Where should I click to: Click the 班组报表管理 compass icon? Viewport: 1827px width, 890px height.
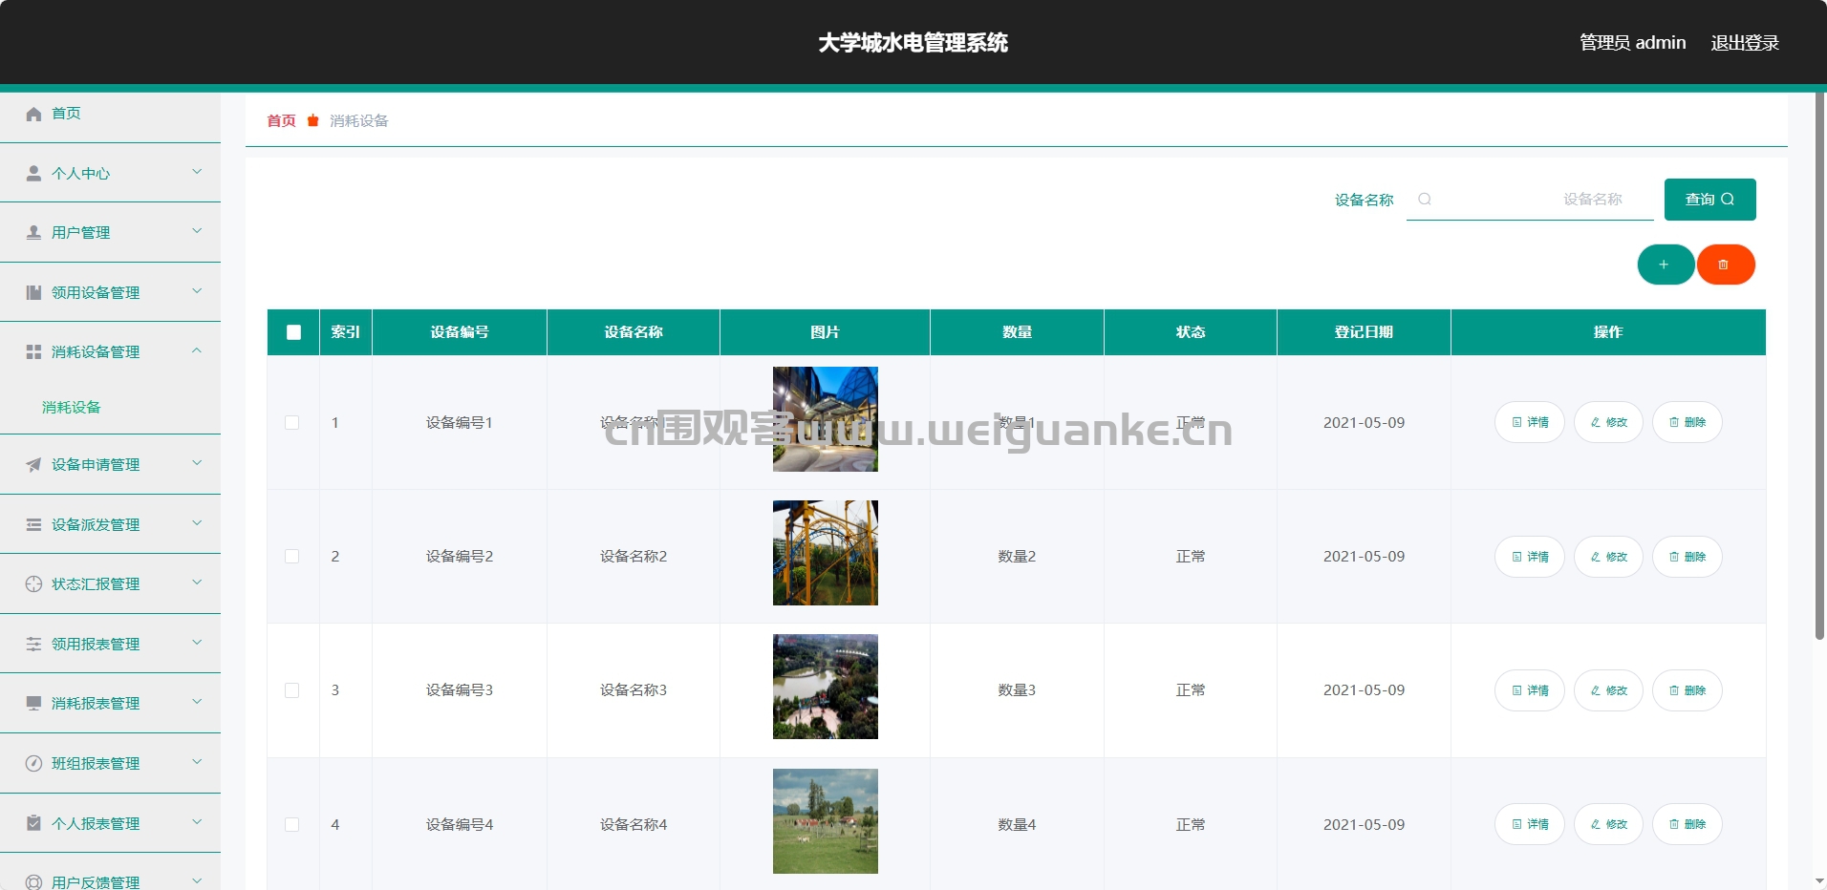(x=33, y=763)
